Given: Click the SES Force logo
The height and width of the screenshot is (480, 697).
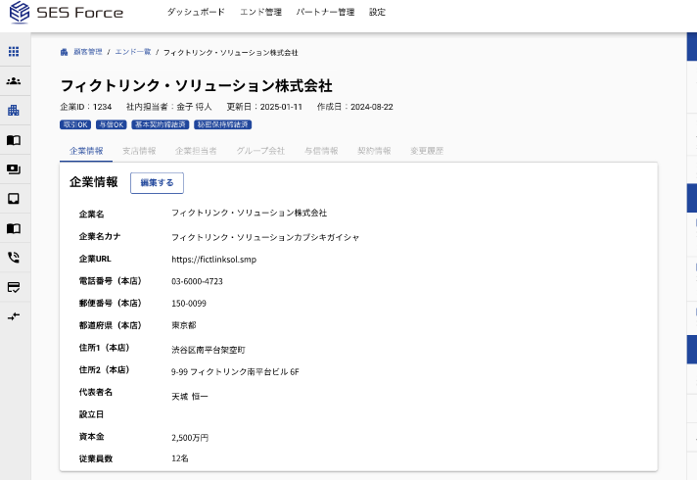Looking at the screenshot, I should pos(67,12).
